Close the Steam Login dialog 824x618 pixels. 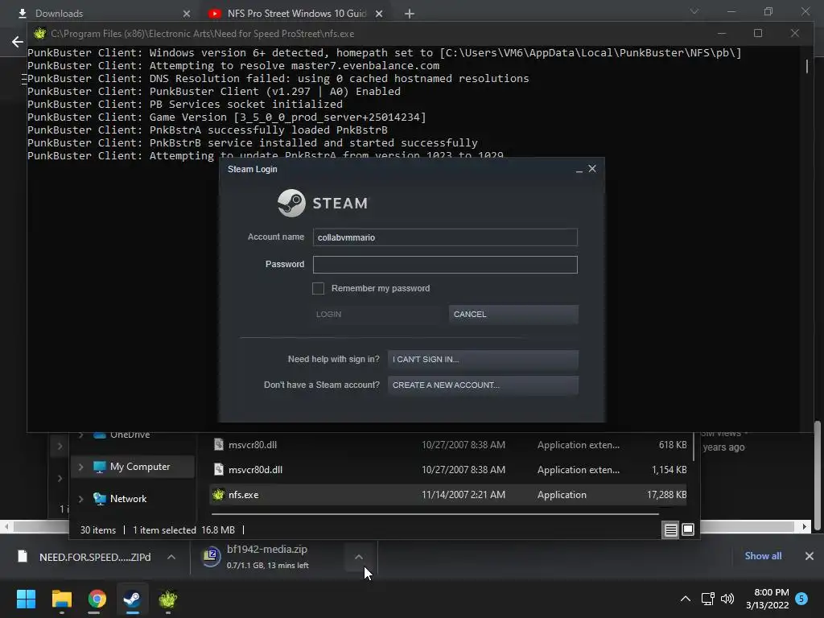click(x=592, y=169)
